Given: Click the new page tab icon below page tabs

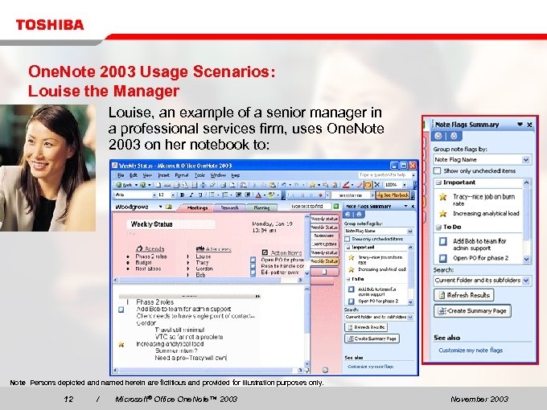Looking at the screenshot, I should tap(324, 272).
